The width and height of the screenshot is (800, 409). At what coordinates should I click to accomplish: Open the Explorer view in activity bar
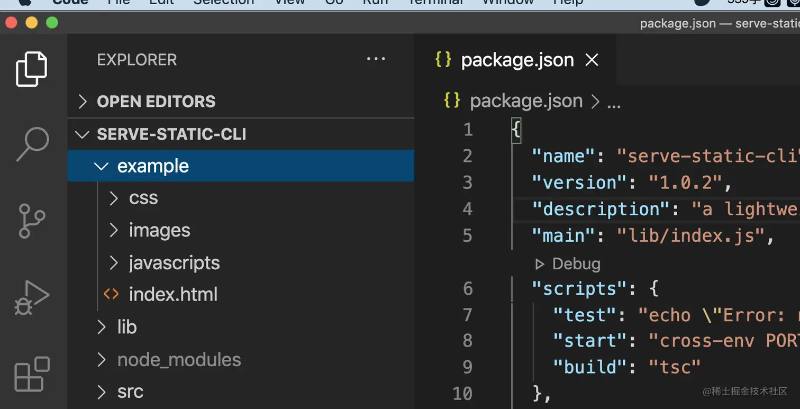coord(32,69)
